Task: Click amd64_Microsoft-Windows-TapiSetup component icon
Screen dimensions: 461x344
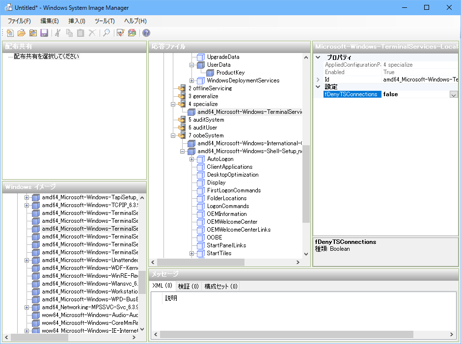Action: tap(36, 197)
